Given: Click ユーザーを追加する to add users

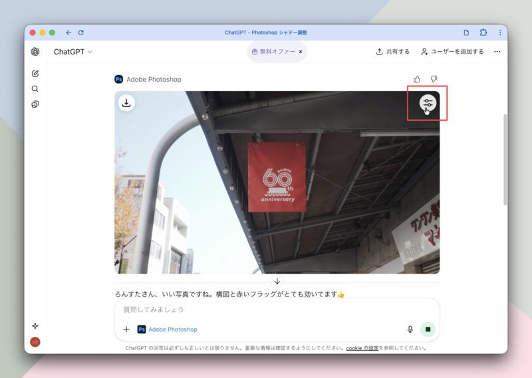Looking at the screenshot, I should point(452,52).
